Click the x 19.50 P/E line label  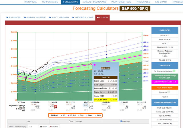pos(146,50)
